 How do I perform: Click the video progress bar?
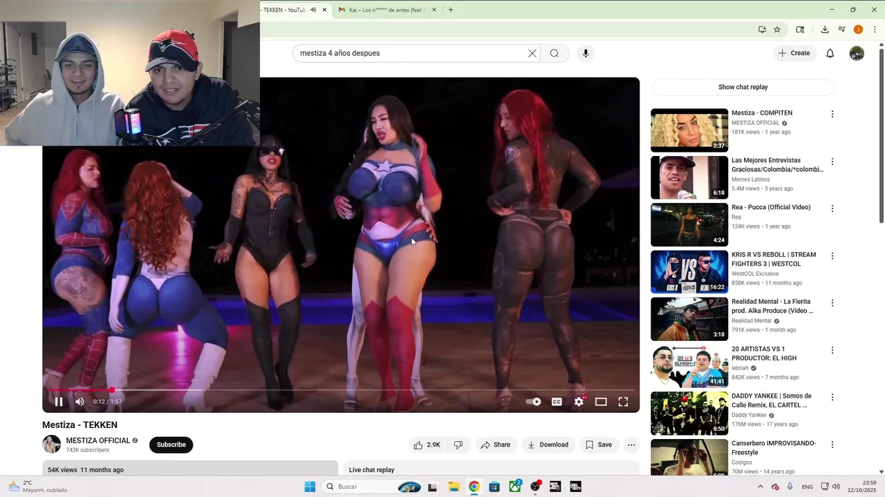click(x=341, y=390)
